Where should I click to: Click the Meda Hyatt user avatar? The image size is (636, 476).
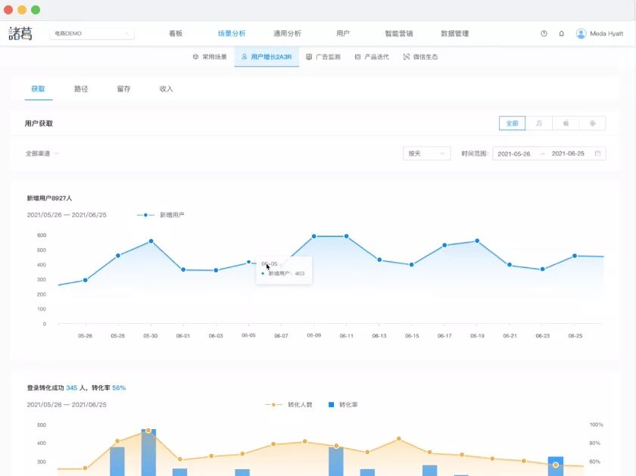pyautogui.click(x=581, y=34)
